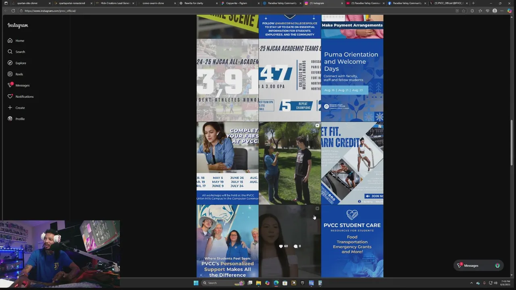Open the Reels icon in sidebar
Image resolution: width=516 pixels, height=290 pixels.
point(10,74)
